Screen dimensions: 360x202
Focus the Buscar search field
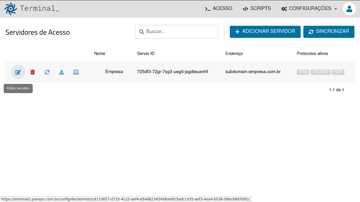177,32
